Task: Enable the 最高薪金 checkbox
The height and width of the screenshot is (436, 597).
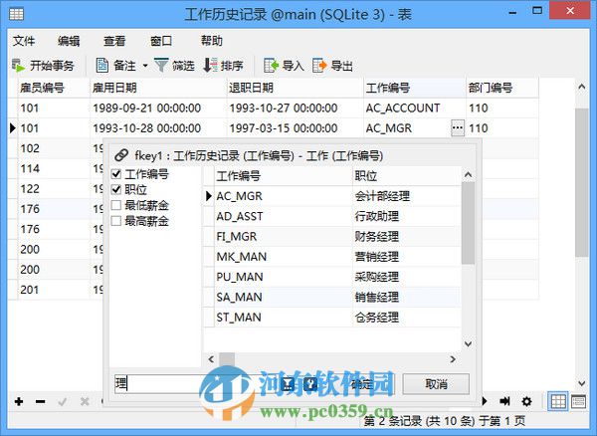Action: 116,221
